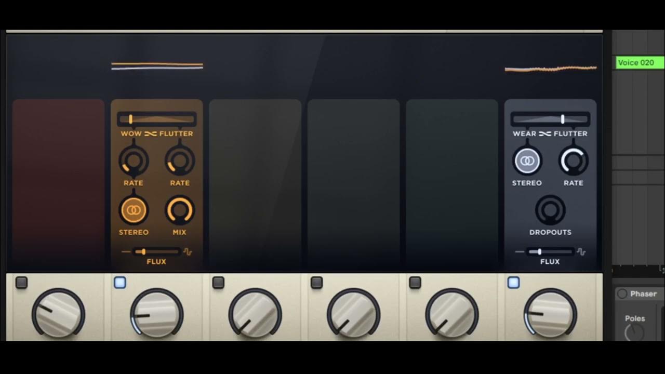
Task: Toggle the Phaser device activator button
Action: pyautogui.click(x=622, y=294)
